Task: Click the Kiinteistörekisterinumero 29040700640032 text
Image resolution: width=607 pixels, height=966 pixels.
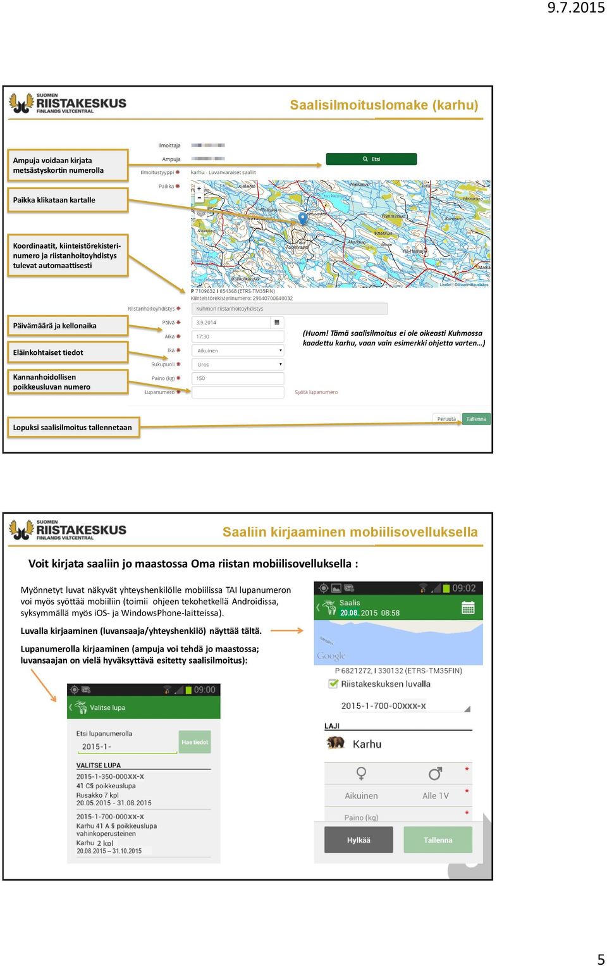Action: click(242, 298)
